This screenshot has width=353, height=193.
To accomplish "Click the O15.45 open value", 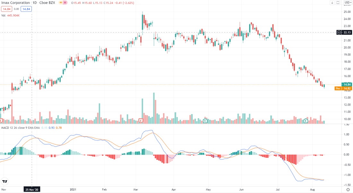I will point(76,3).
